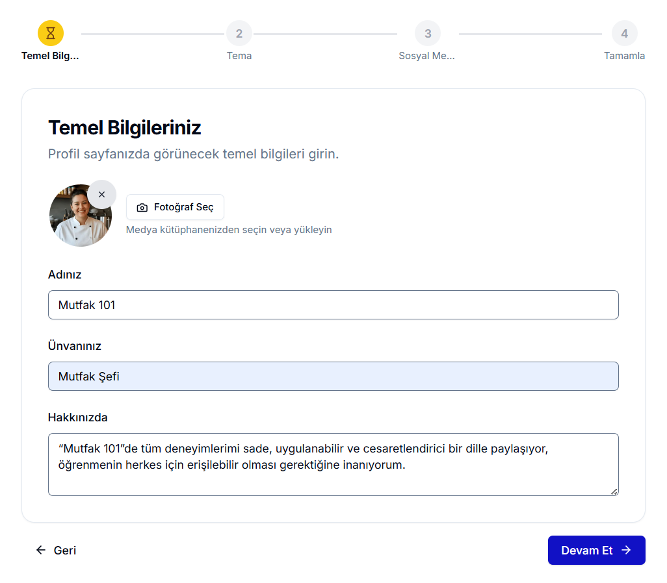Go to step 2 Tema circle
Screen dimensions: 667x583
click(x=239, y=33)
